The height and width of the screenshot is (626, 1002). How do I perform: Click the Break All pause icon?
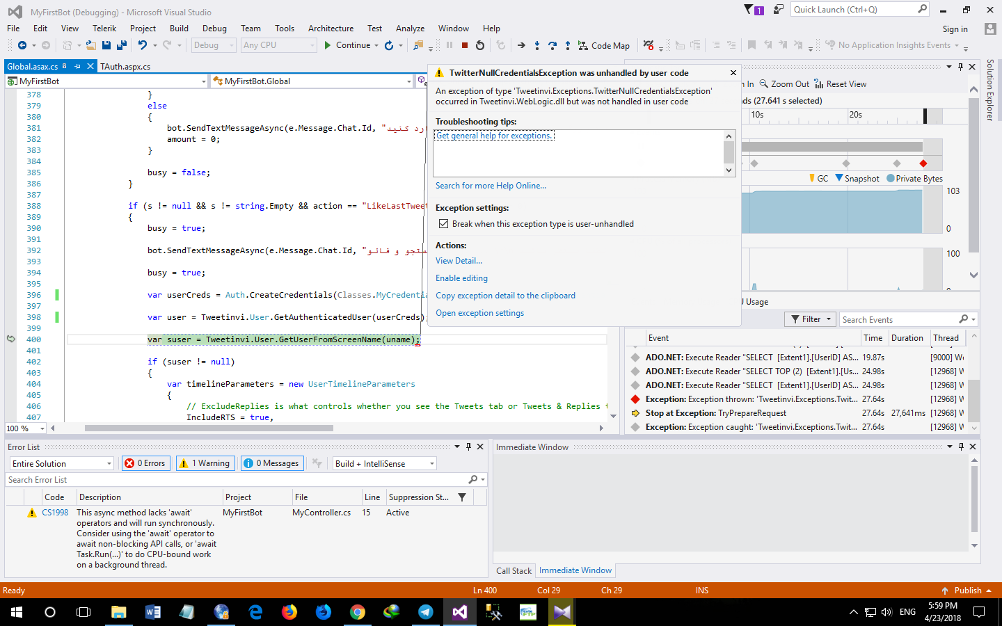(448, 45)
